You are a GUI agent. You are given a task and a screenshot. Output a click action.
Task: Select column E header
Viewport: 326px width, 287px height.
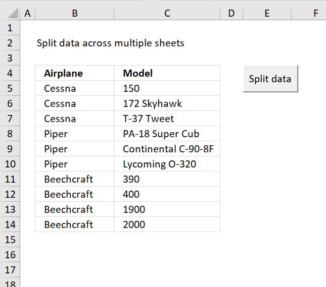tap(267, 13)
